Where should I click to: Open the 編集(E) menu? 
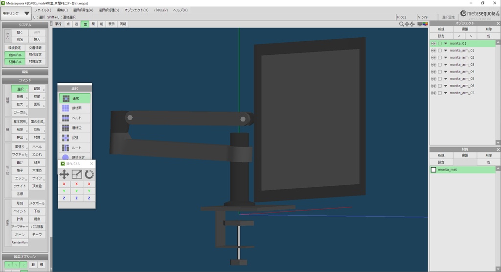click(62, 10)
